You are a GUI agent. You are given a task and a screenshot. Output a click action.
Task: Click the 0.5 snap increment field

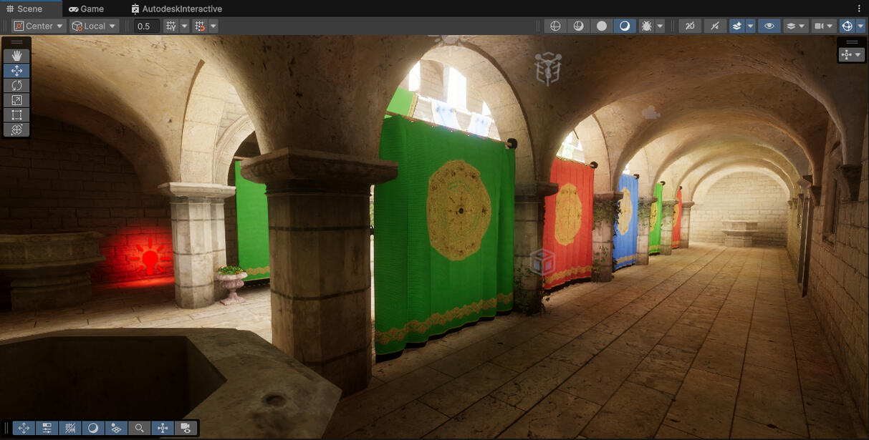(x=145, y=26)
